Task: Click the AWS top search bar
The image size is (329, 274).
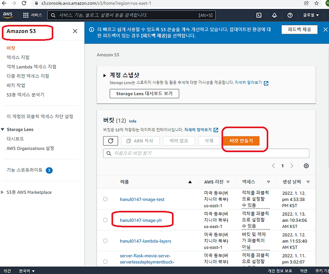Action: click(x=132, y=15)
